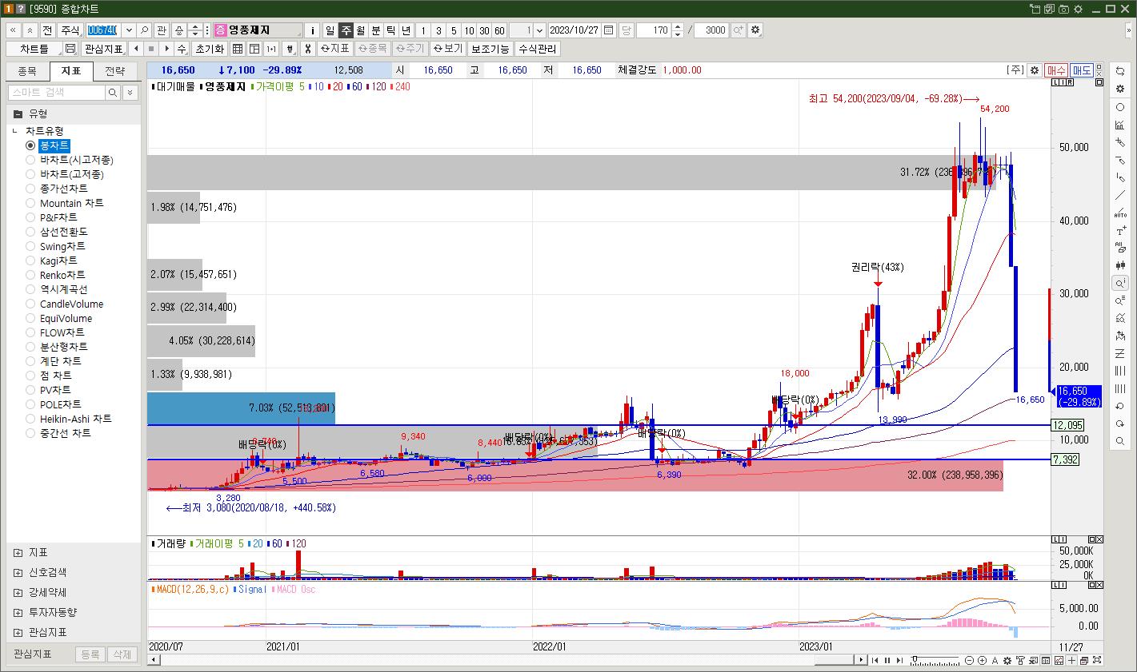
Task: Click the date field showing 2023/10/27
Action: coord(575,30)
